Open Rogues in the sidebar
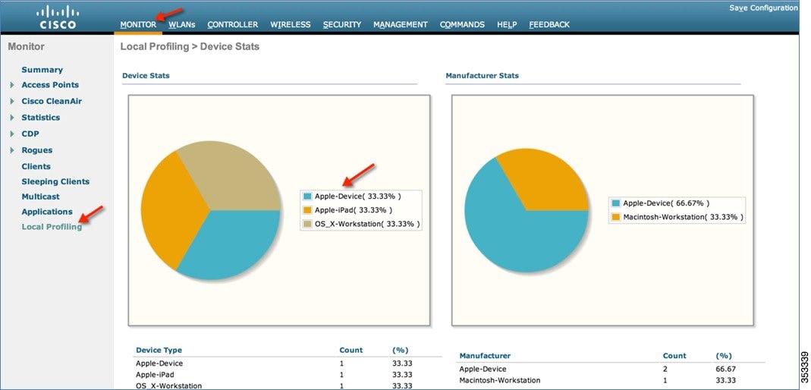 [x=36, y=150]
